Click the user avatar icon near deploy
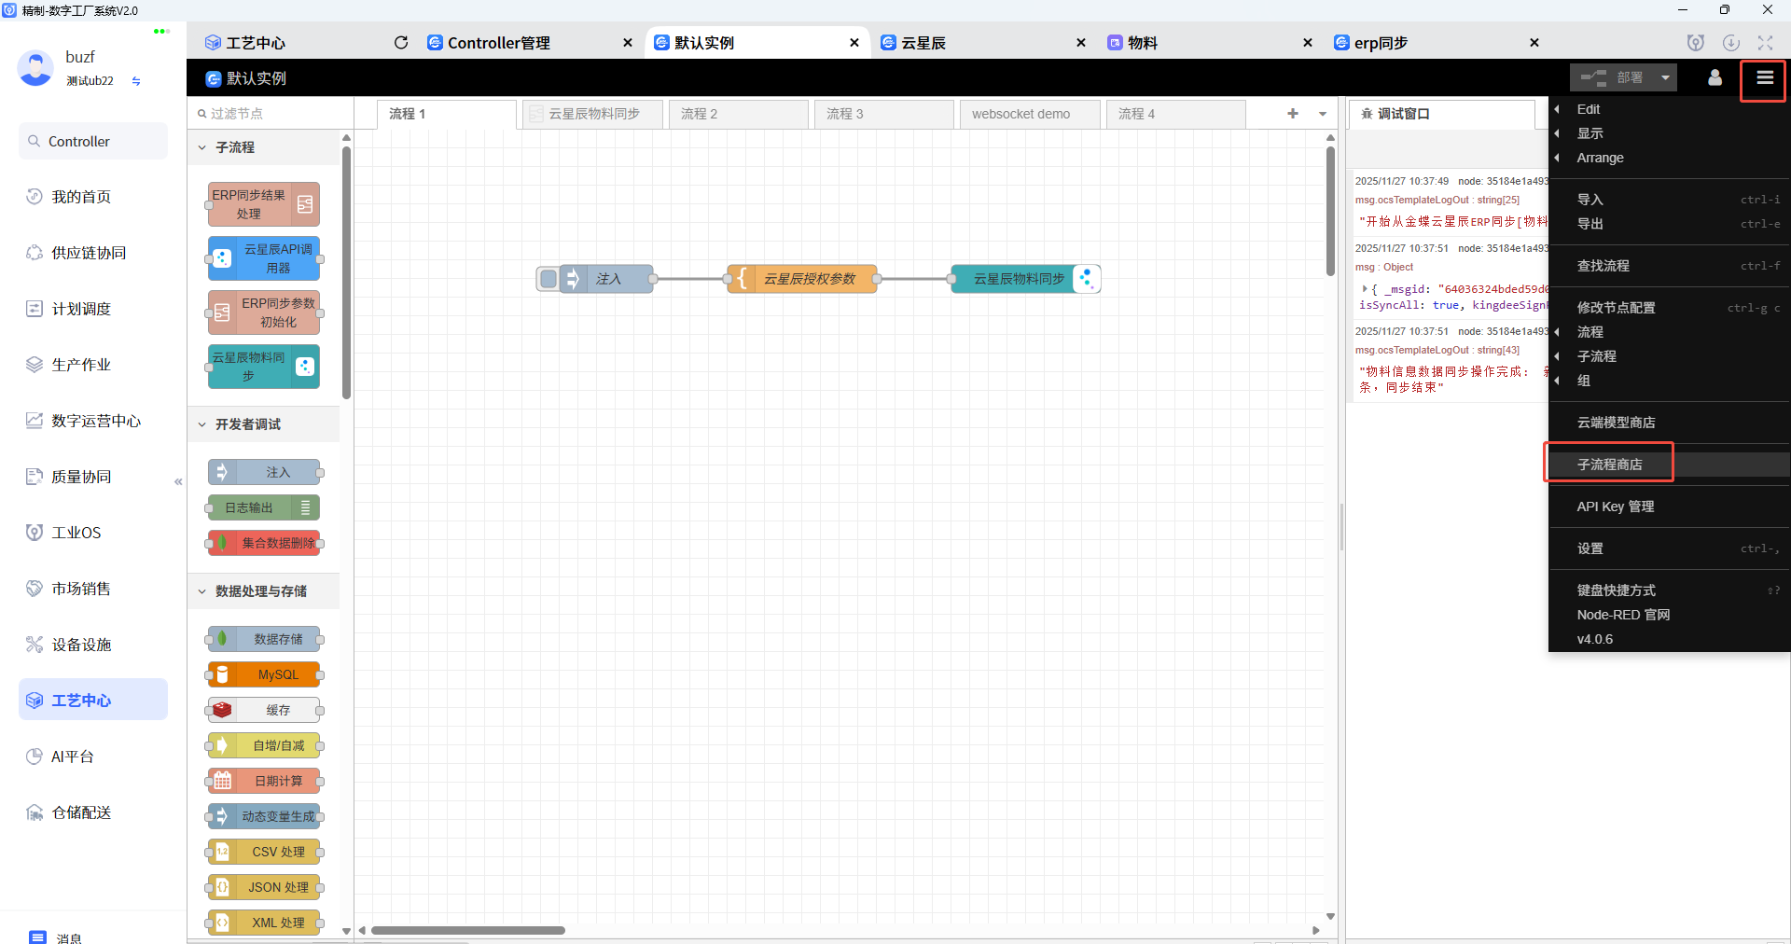This screenshot has height=944, width=1791. [1715, 77]
